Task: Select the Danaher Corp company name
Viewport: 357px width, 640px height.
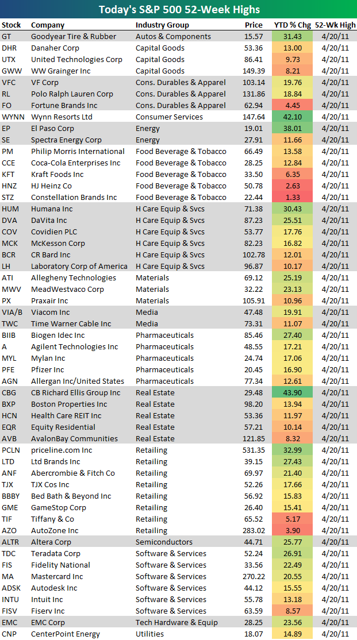Action: 54,48
